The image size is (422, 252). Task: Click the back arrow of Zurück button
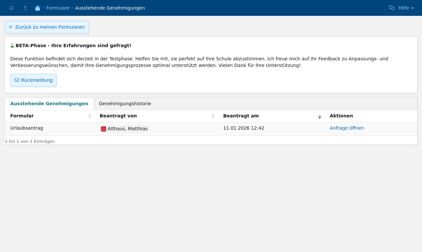point(11,27)
